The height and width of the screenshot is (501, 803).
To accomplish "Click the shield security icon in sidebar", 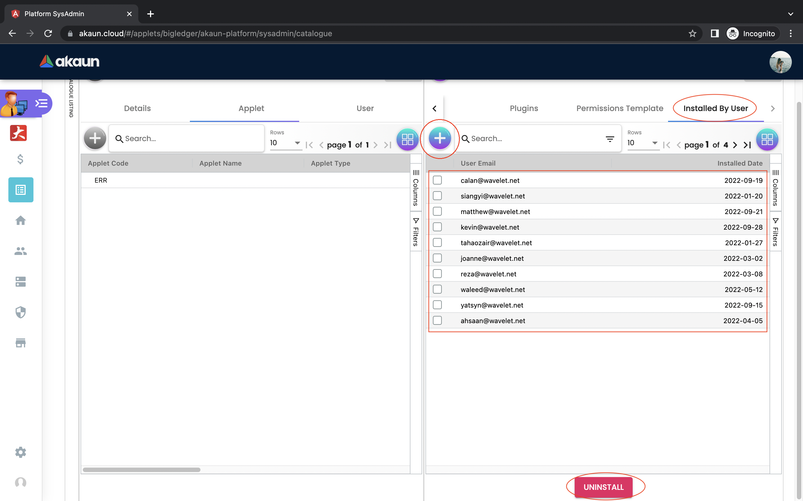I will click(x=21, y=312).
